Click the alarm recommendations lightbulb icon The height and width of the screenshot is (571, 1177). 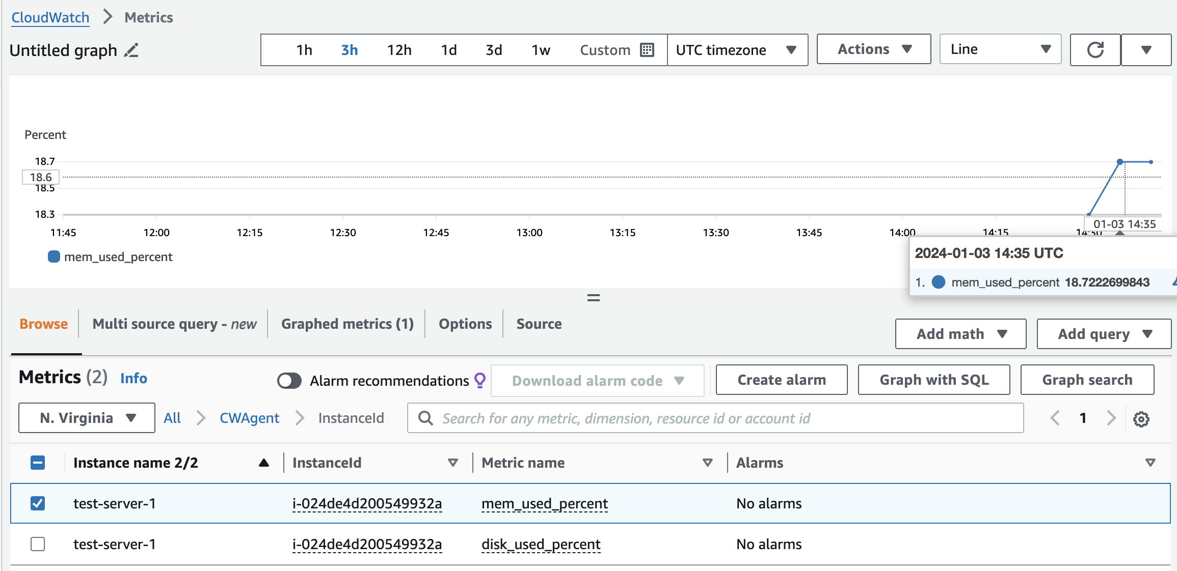click(480, 380)
